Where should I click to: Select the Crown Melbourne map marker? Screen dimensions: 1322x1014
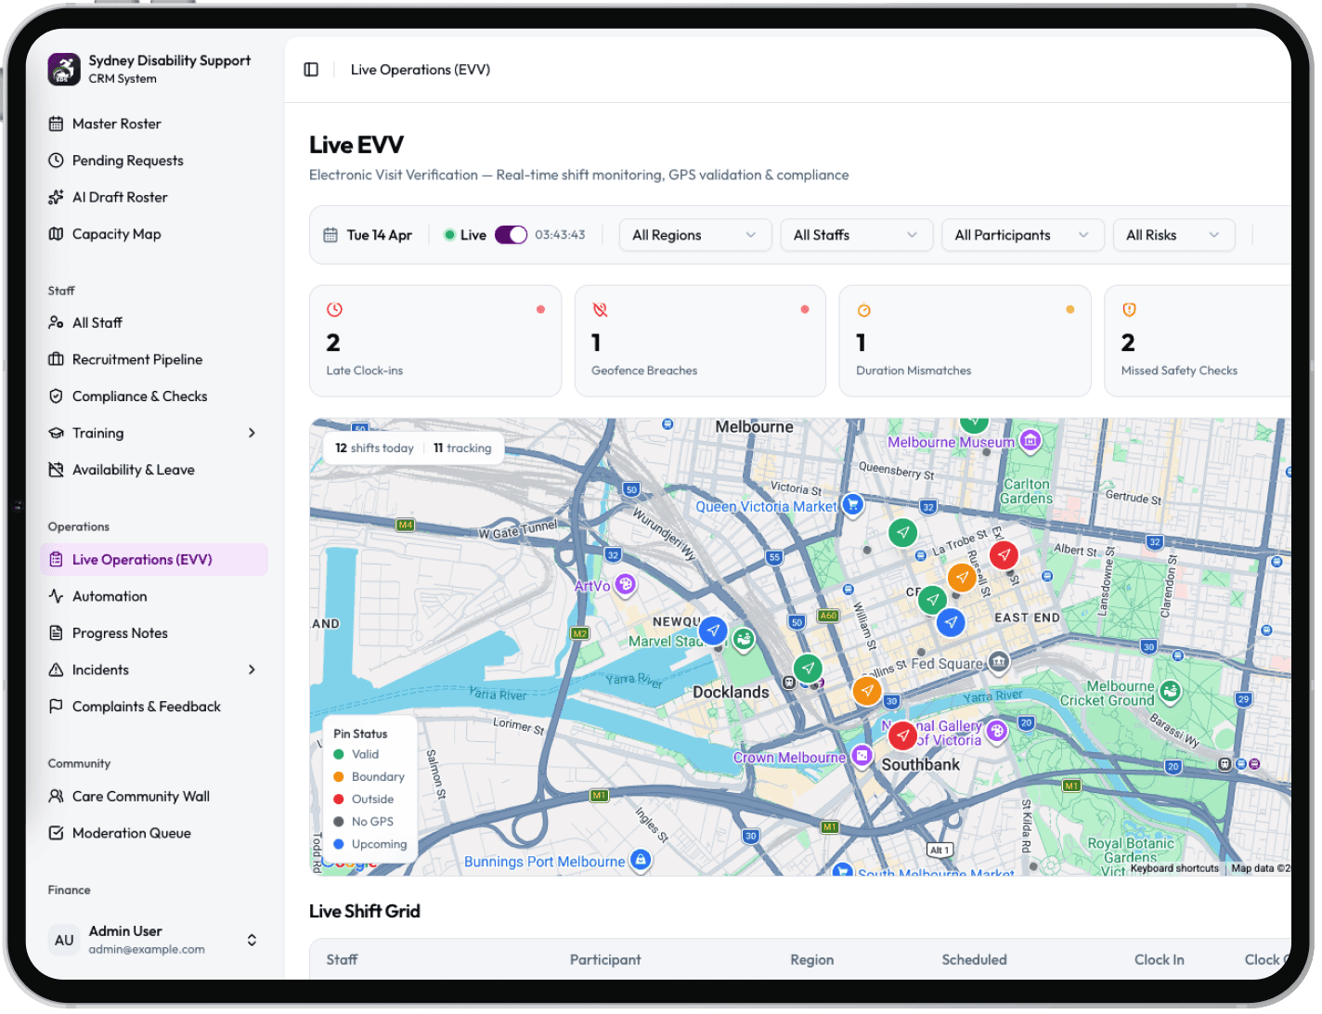[862, 756]
